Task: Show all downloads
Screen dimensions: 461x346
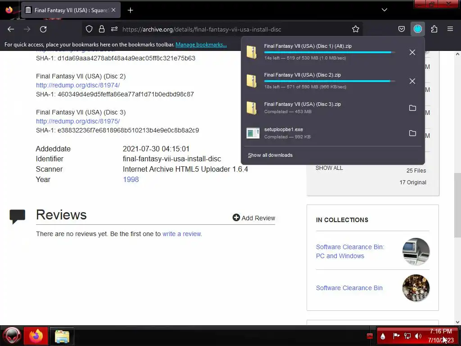Action: [x=270, y=155]
